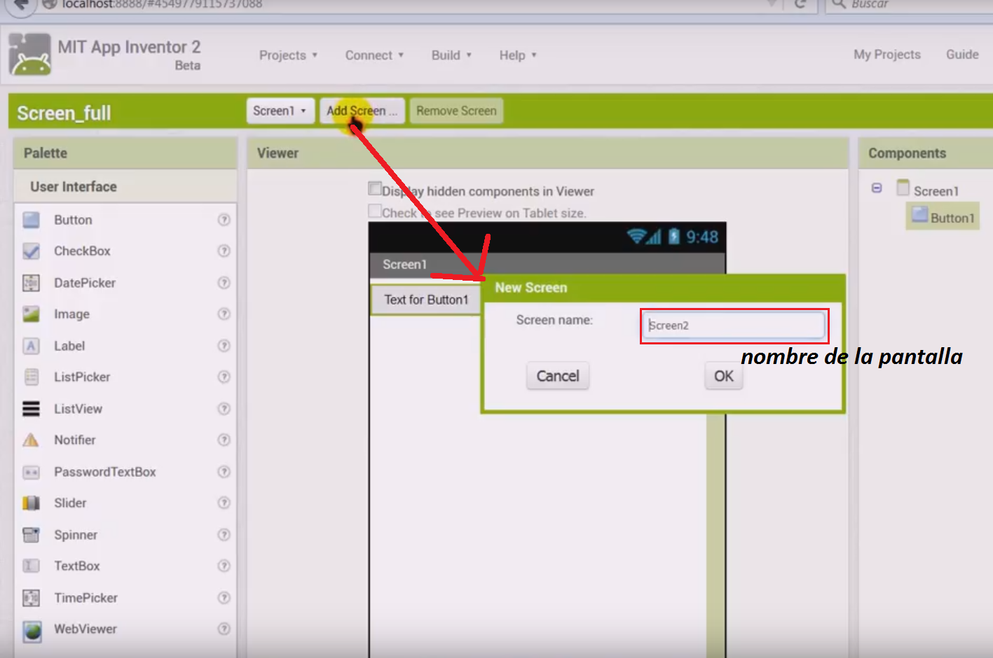Select the Notifier component icon
993x658 pixels.
point(32,440)
